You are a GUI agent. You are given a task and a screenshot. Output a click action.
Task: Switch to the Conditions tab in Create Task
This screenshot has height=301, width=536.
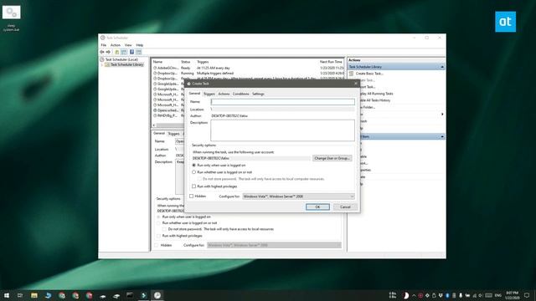pos(240,94)
